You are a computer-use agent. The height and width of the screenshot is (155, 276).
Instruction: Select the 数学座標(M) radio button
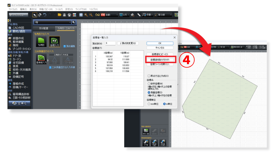pyautogui.click(x=149, y=84)
